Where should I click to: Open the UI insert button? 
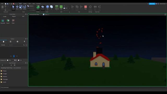pos(51,7)
